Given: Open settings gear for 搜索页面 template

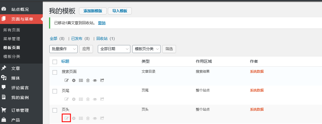Looking at the screenshot, I should coord(74,80).
